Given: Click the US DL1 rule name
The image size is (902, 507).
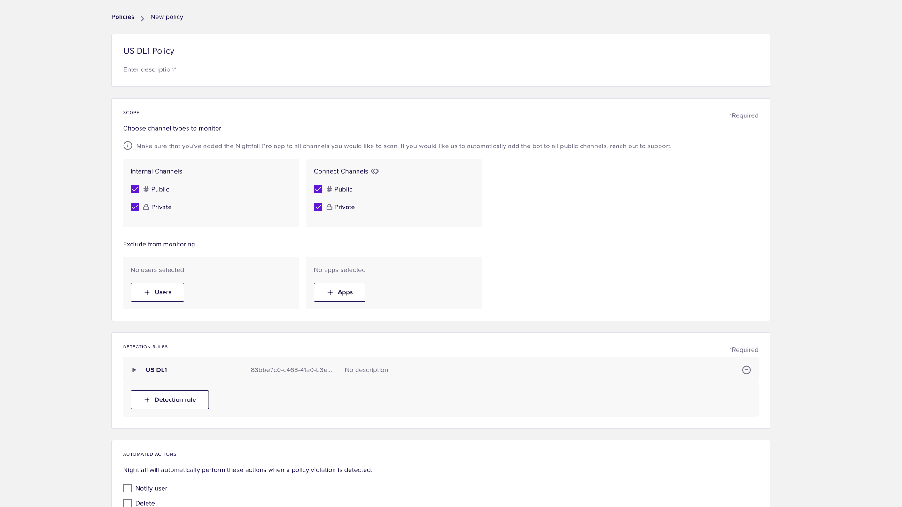Looking at the screenshot, I should [x=156, y=370].
